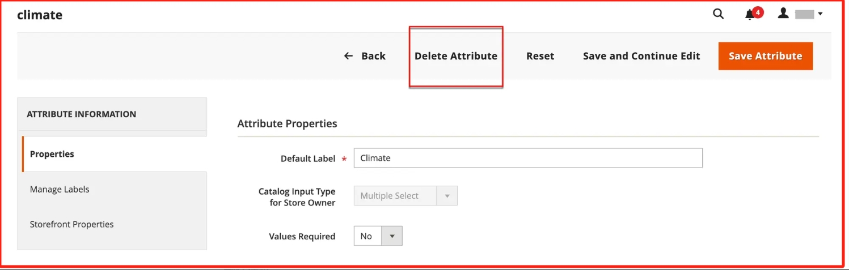Open the Manage Labels tab
849x270 pixels.
point(60,189)
